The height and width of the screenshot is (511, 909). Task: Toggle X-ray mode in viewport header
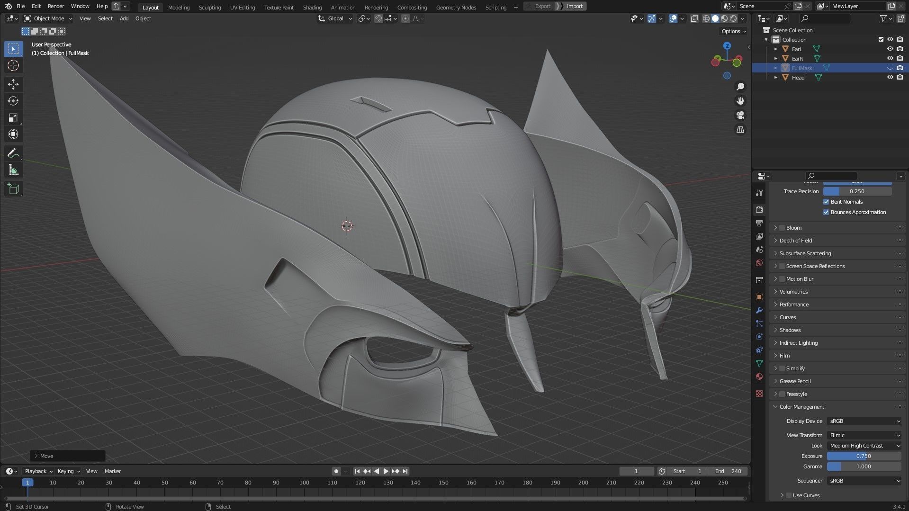point(694,18)
